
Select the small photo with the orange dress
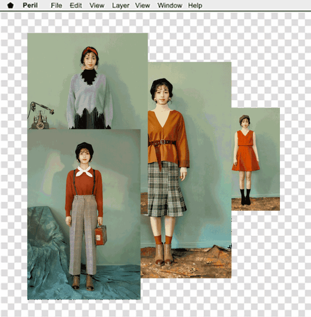[256, 159]
